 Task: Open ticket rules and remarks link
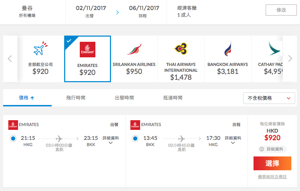[x=272, y=177]
